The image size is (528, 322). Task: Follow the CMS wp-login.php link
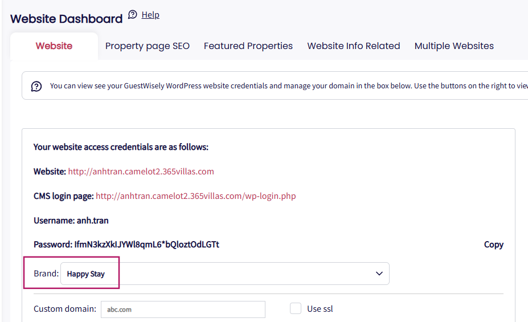(x=195, y=196)
